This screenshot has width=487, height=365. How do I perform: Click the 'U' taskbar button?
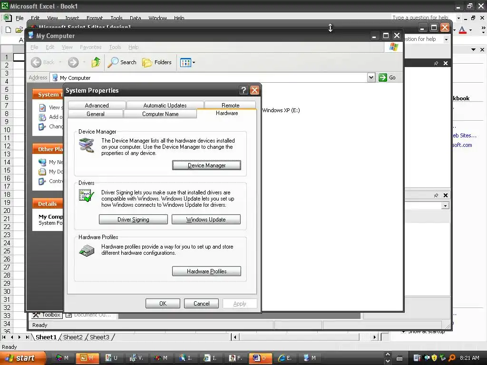112,358
